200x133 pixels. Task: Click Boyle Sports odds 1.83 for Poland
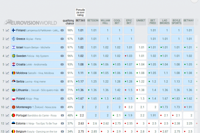click(176, 99)
